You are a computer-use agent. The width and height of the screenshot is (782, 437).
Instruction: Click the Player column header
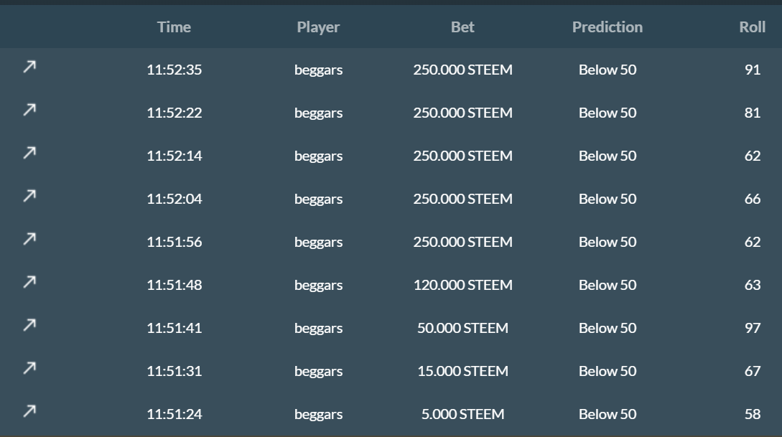pyautogui.click(x=318, y=27)
